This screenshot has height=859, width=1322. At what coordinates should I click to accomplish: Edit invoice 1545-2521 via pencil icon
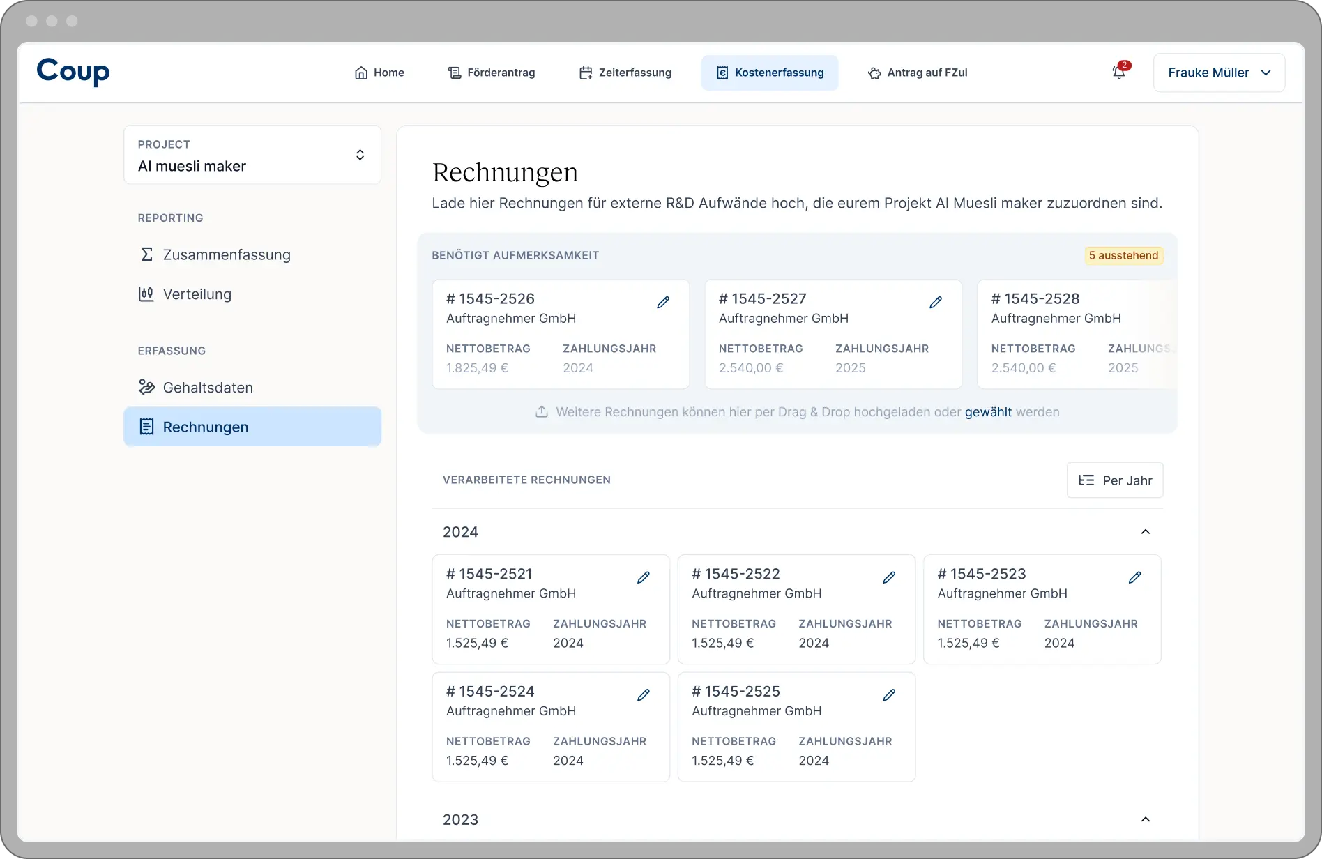pyautogui.click(x=644, y=577)
